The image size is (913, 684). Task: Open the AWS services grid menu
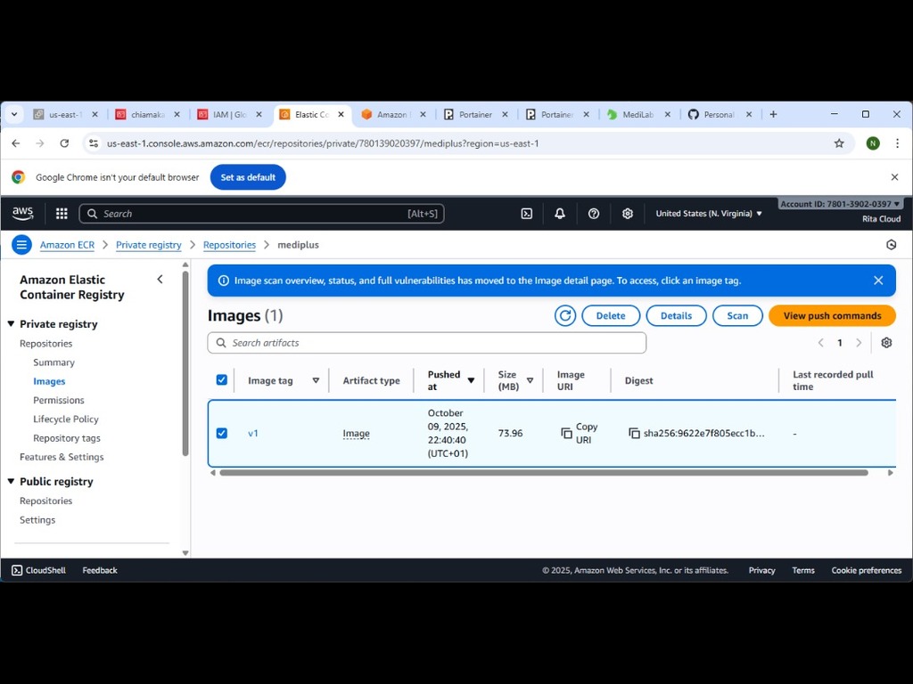pos(61,214)
